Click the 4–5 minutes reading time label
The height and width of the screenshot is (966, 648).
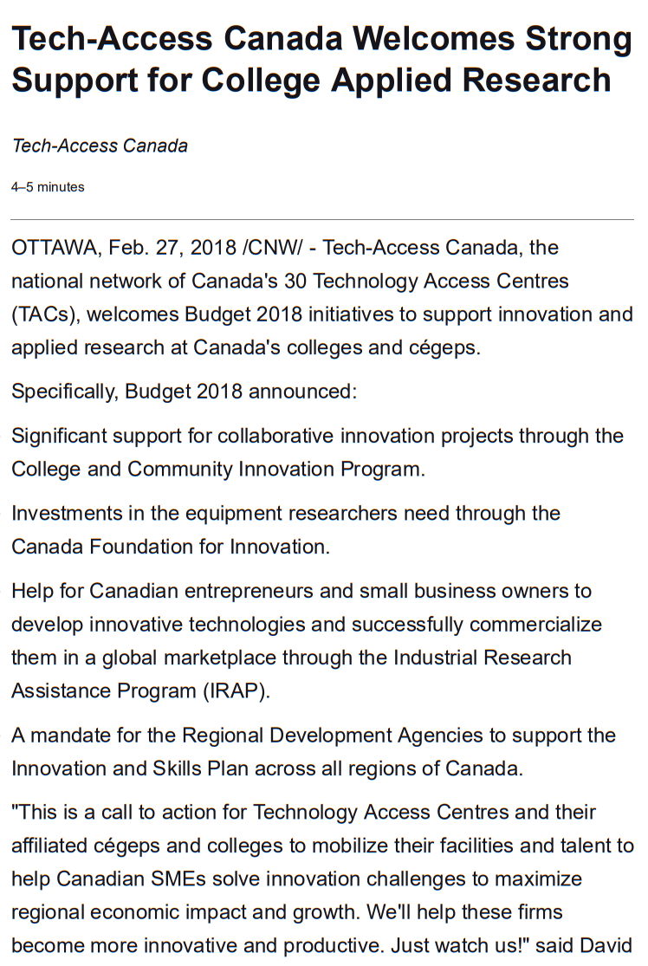click(48, 187)
